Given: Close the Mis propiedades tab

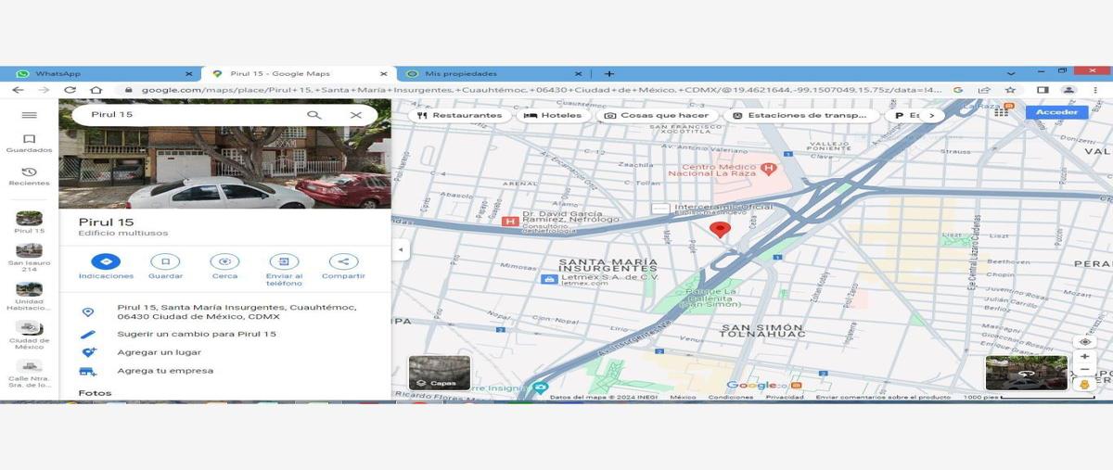Looking at the screenshot, I should (x=579, y=74).
